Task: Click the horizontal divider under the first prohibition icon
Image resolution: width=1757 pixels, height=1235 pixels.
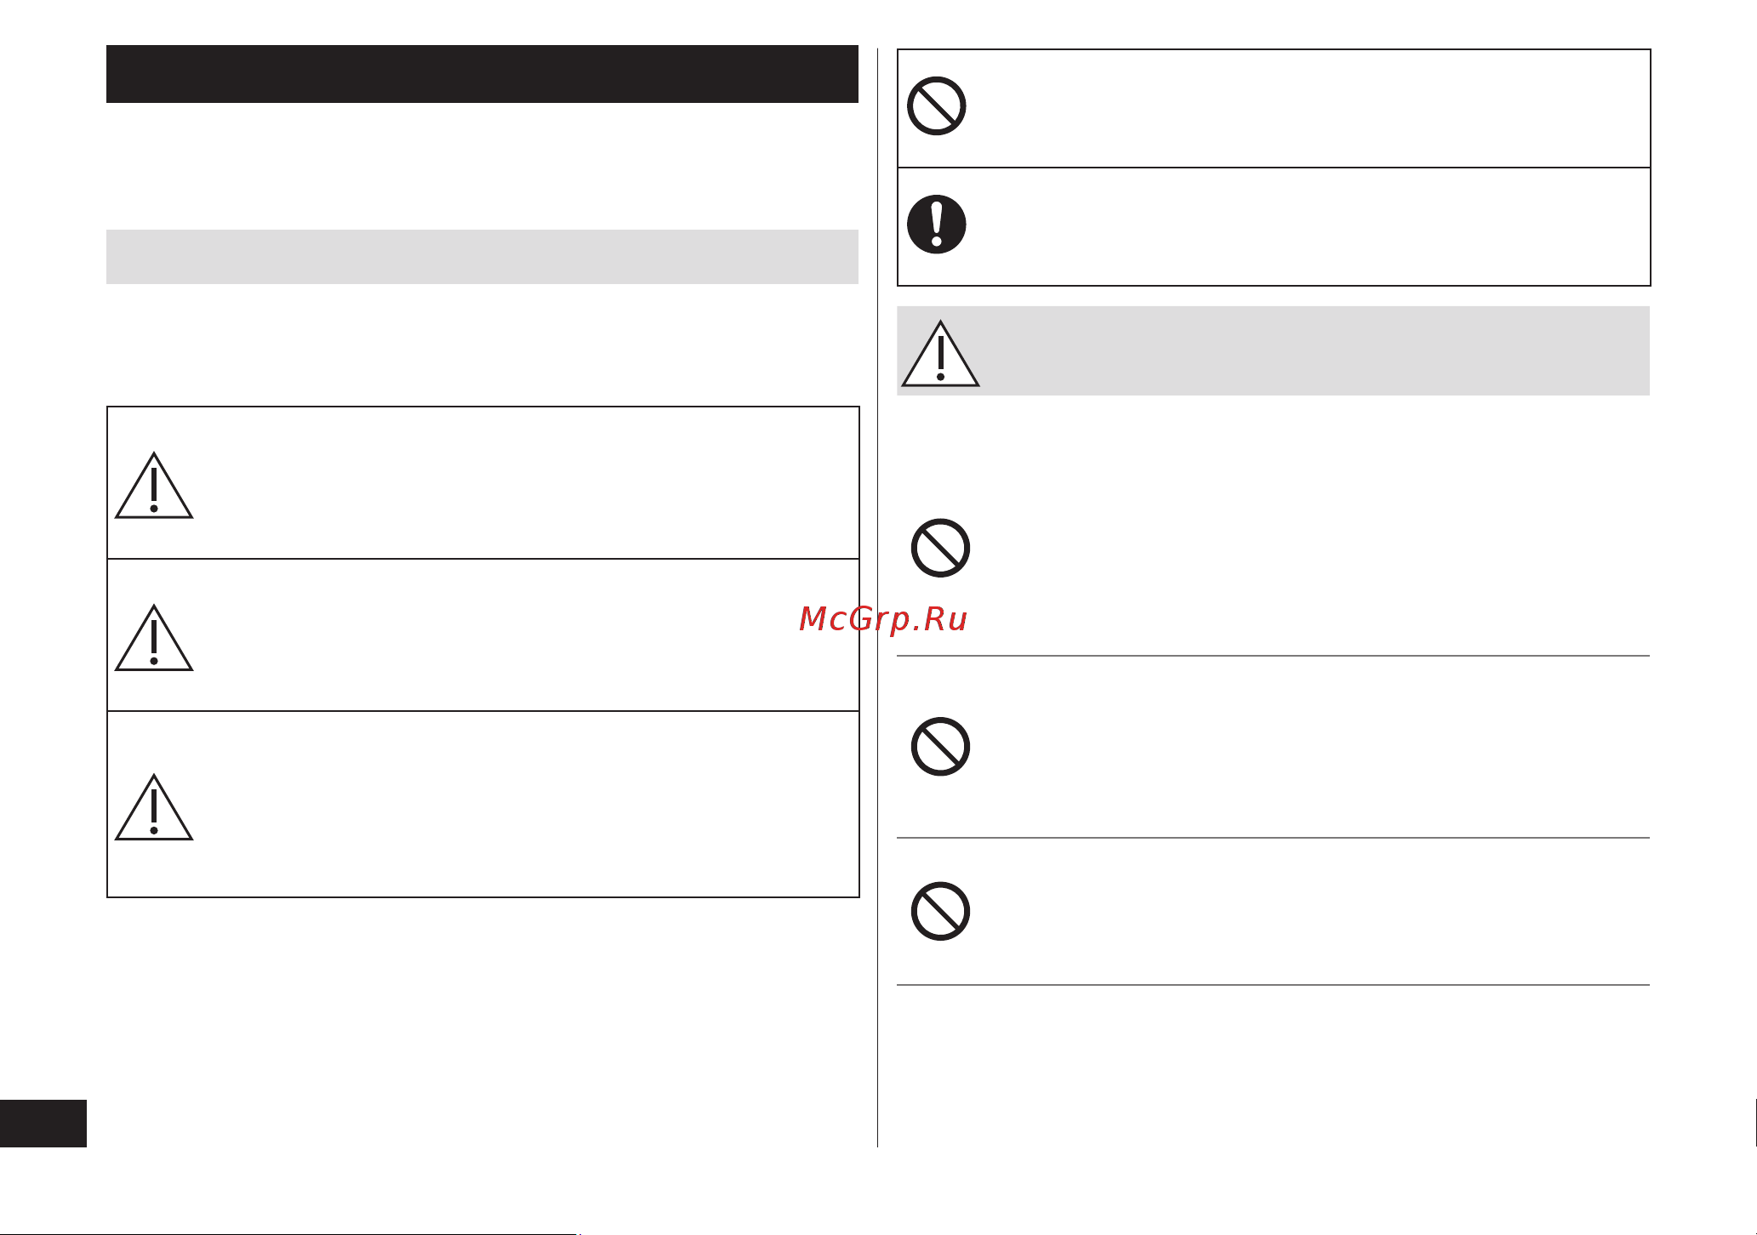Action: pos(1273,656)
